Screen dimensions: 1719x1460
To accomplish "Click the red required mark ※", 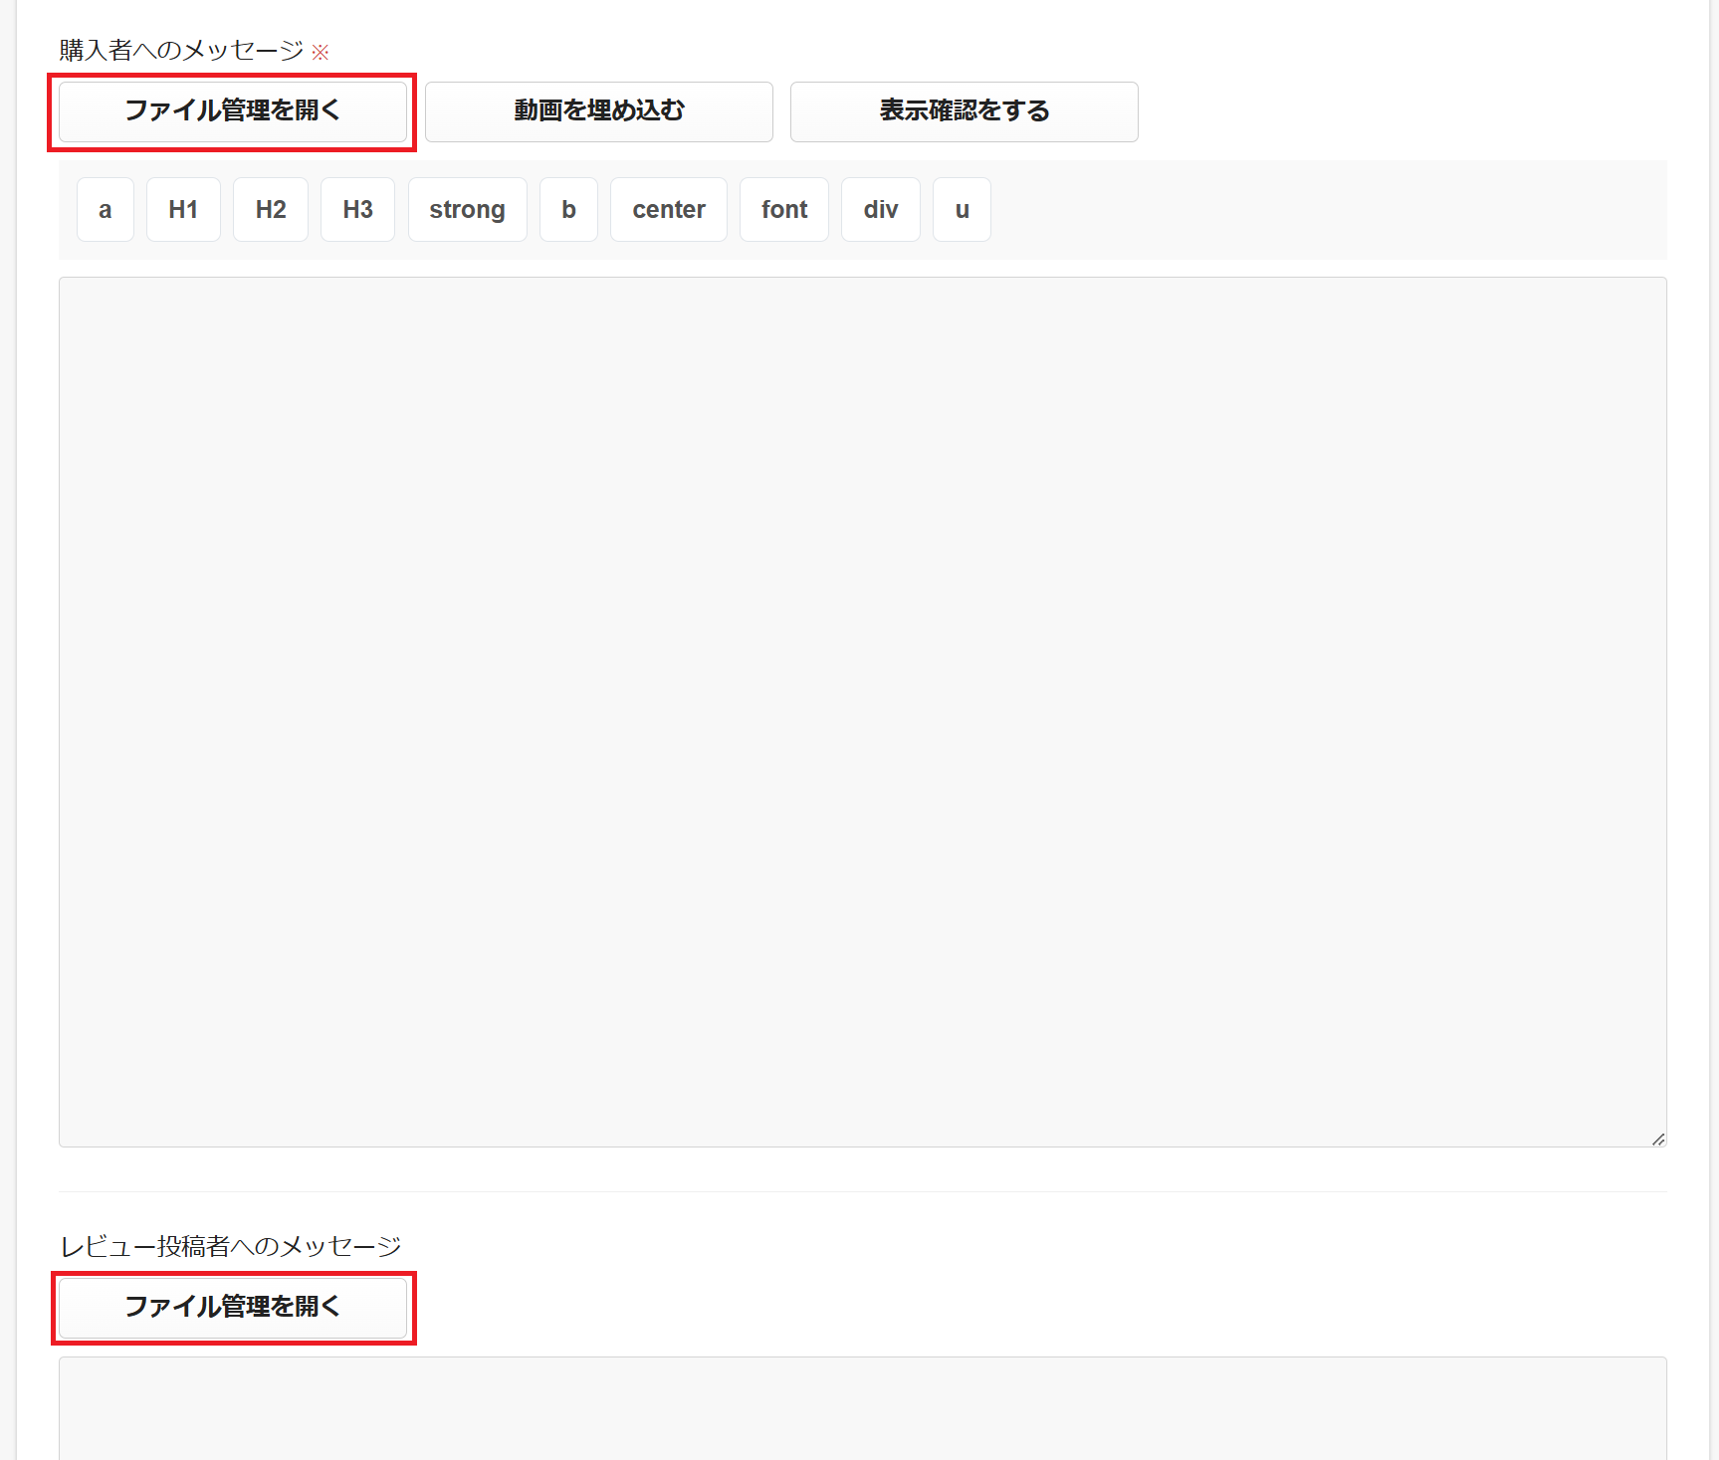I will (x=321, y=52).
